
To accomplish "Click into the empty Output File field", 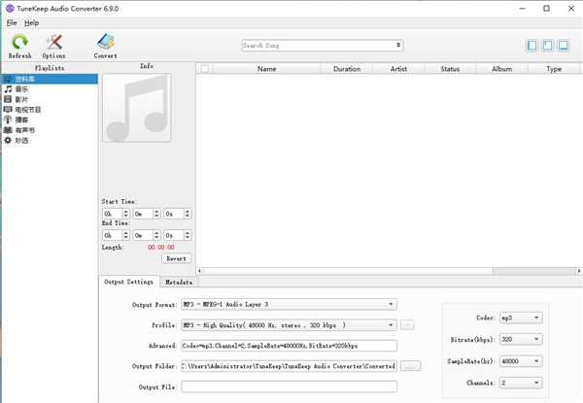I will pyautogui.click(x=289, y=386).
